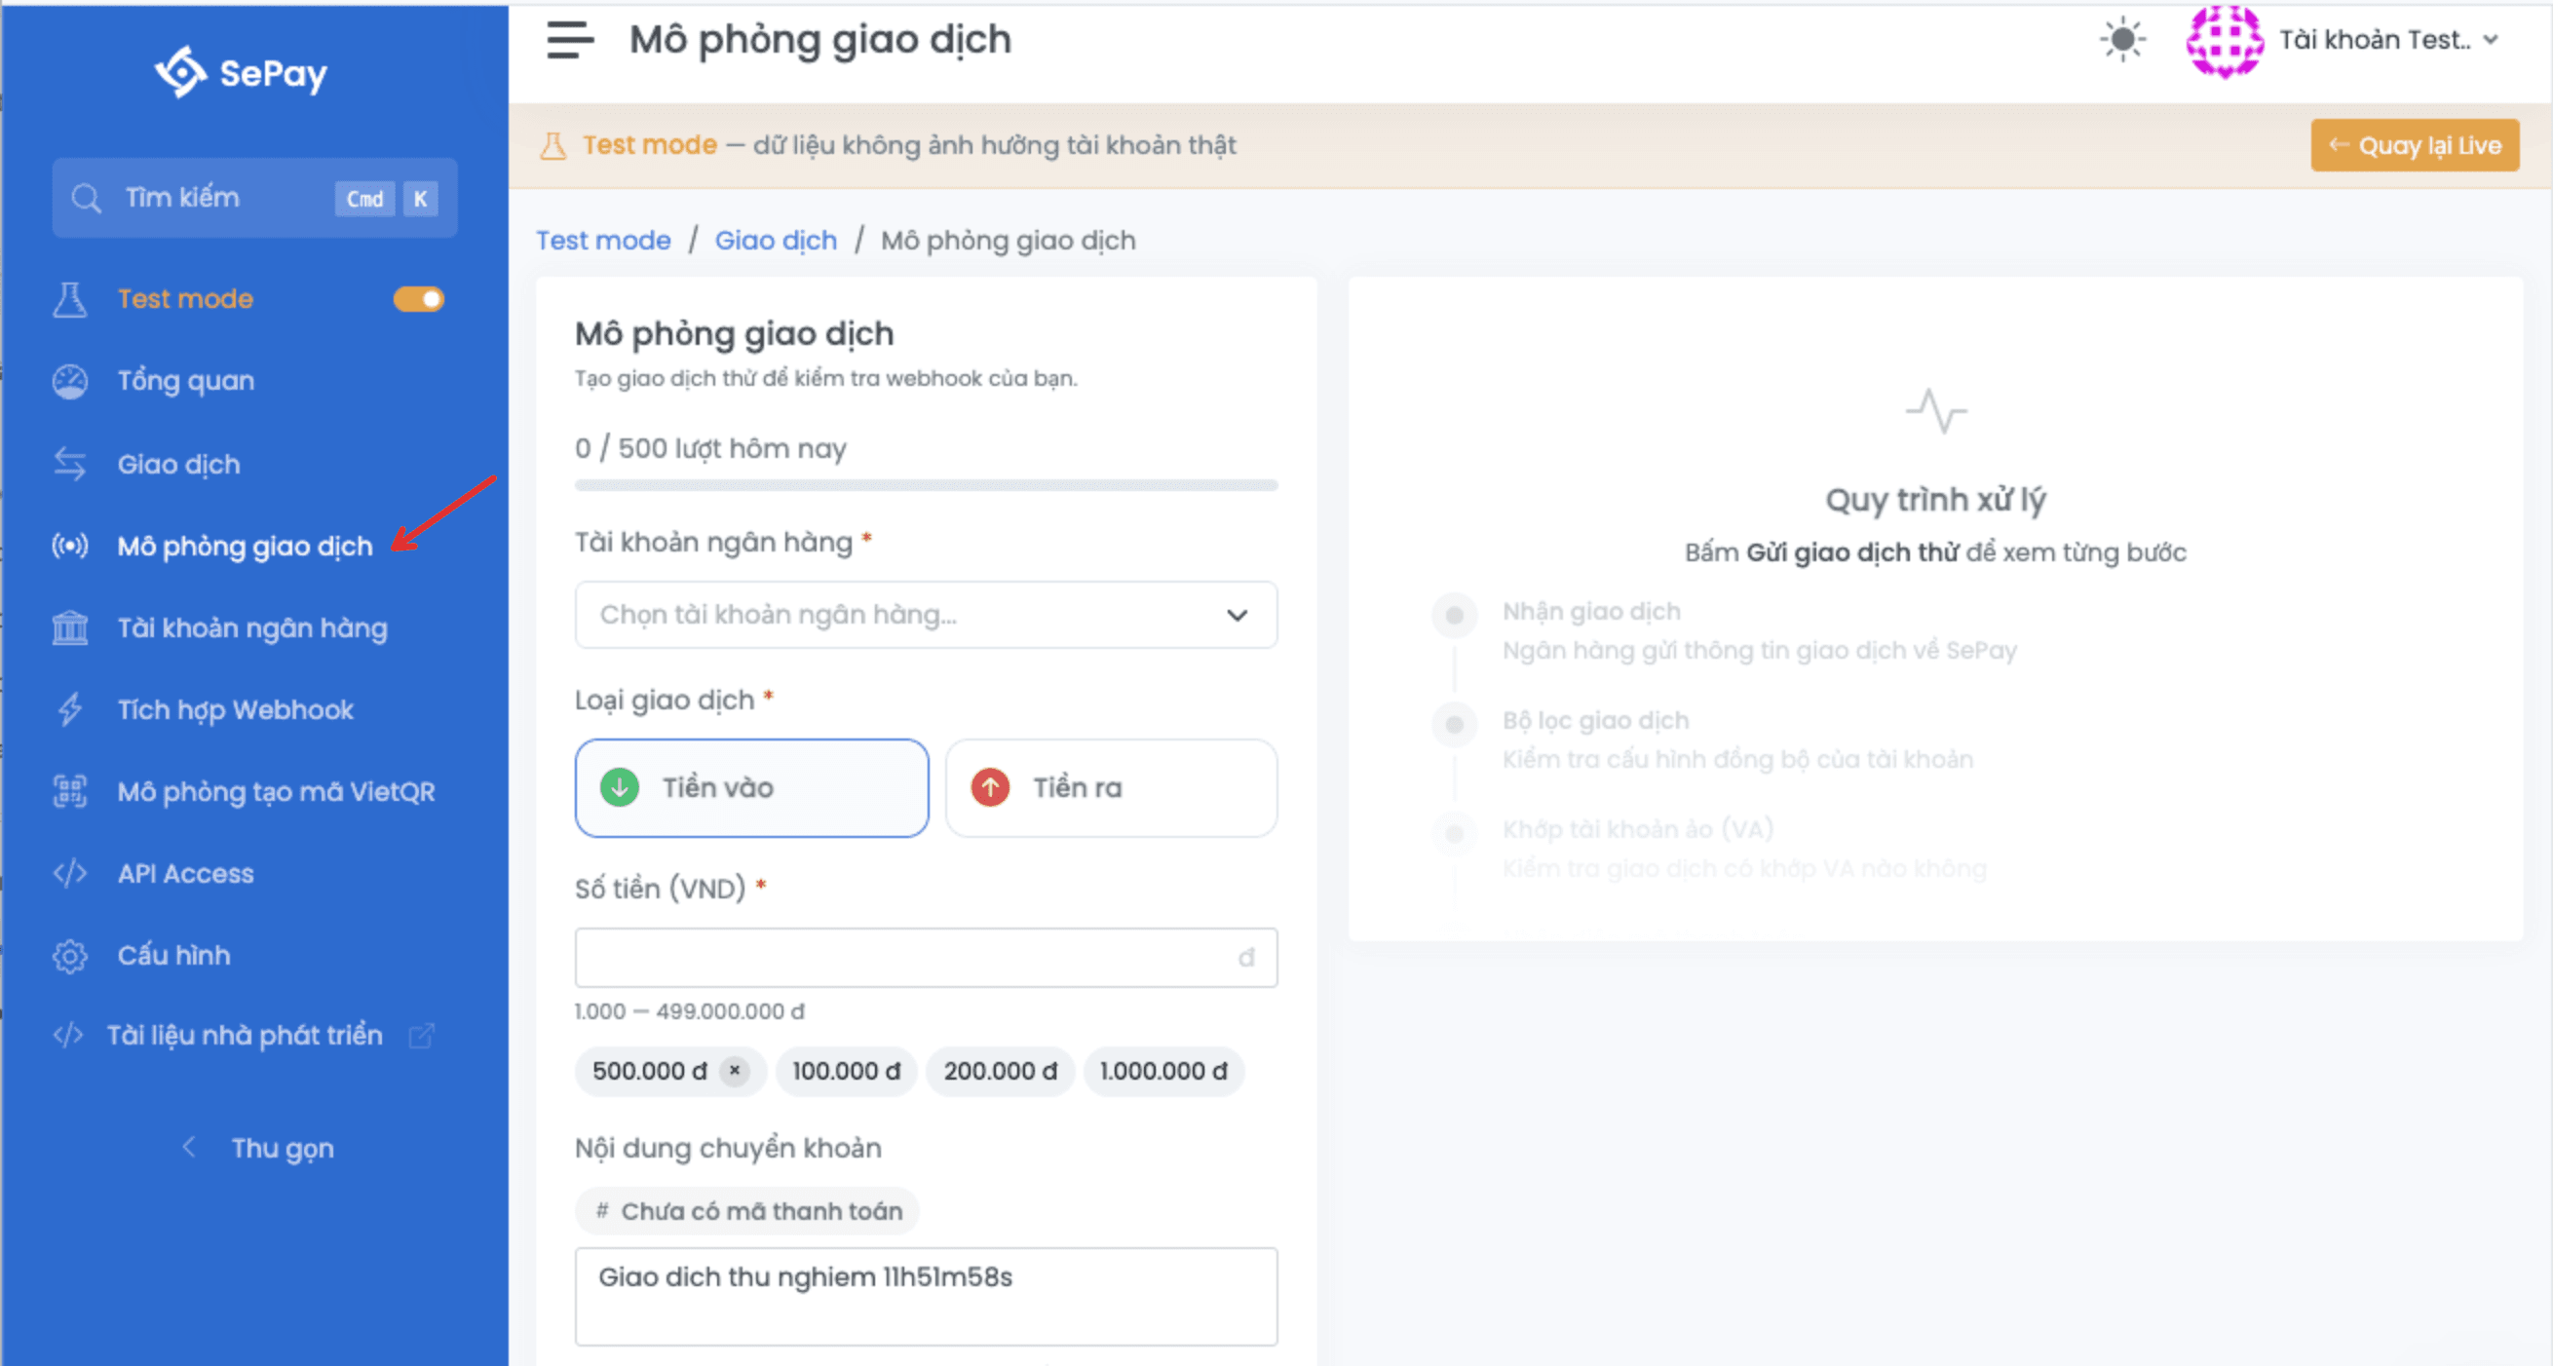Toggle light theme sun icon
This screenshot has height=1366, width=2553.
pyautogui.click(x=2122, y=41)
